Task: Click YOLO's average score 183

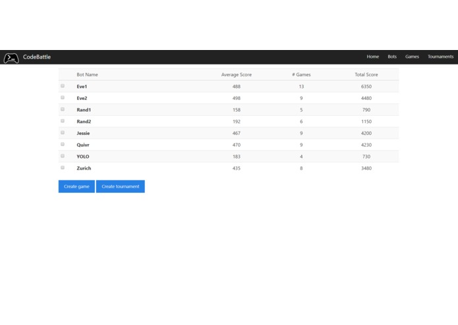Action: point(237,157)
